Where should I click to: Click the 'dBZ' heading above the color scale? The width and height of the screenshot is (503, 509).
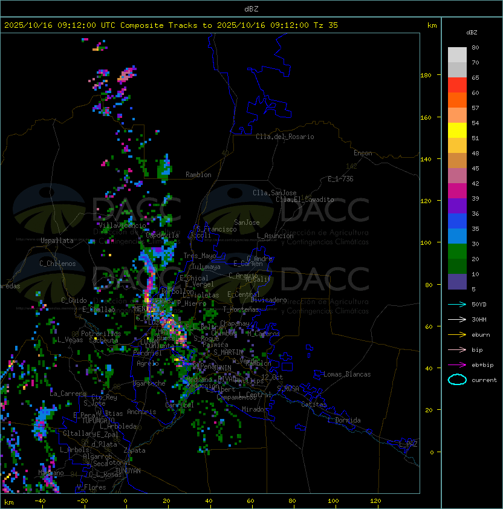tap(472, 33)
